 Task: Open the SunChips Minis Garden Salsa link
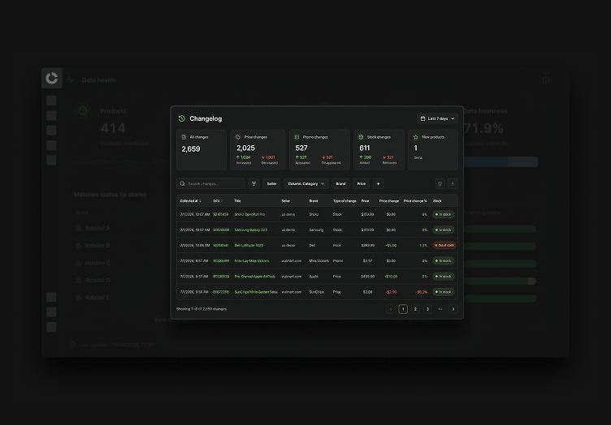coord(256,292)
